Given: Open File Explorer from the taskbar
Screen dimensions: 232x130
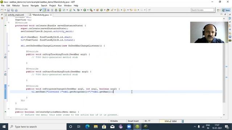Looking at the screenshot, I should coord(96,127).
